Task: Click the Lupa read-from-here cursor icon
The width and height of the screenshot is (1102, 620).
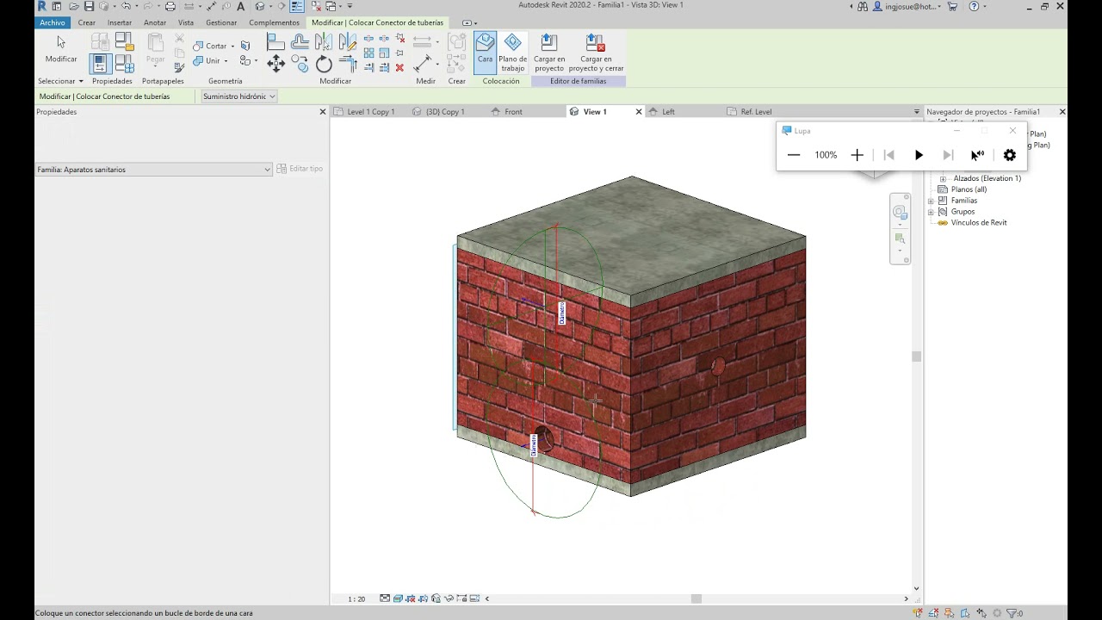Action: click(x=977, y=155)
